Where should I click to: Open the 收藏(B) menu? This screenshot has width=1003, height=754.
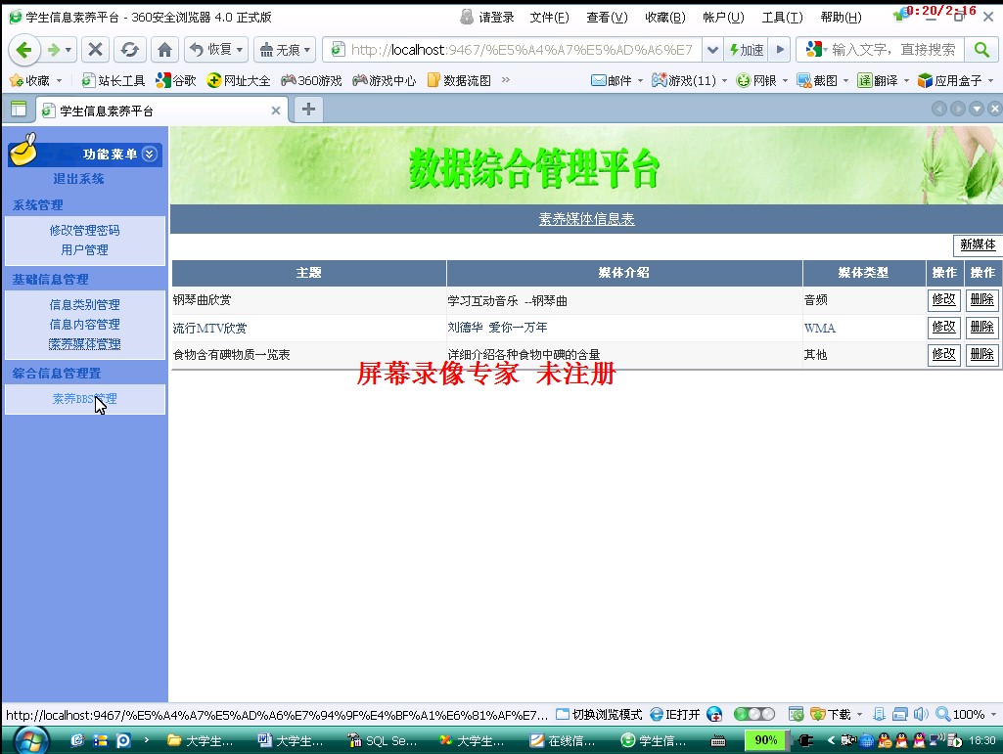click(x=664, y=18)
